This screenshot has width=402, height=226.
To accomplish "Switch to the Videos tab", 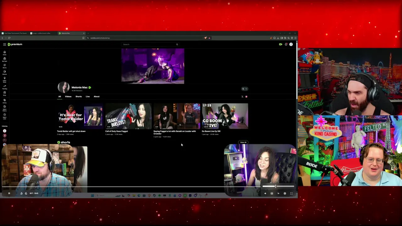I will [x=68, y=97].
